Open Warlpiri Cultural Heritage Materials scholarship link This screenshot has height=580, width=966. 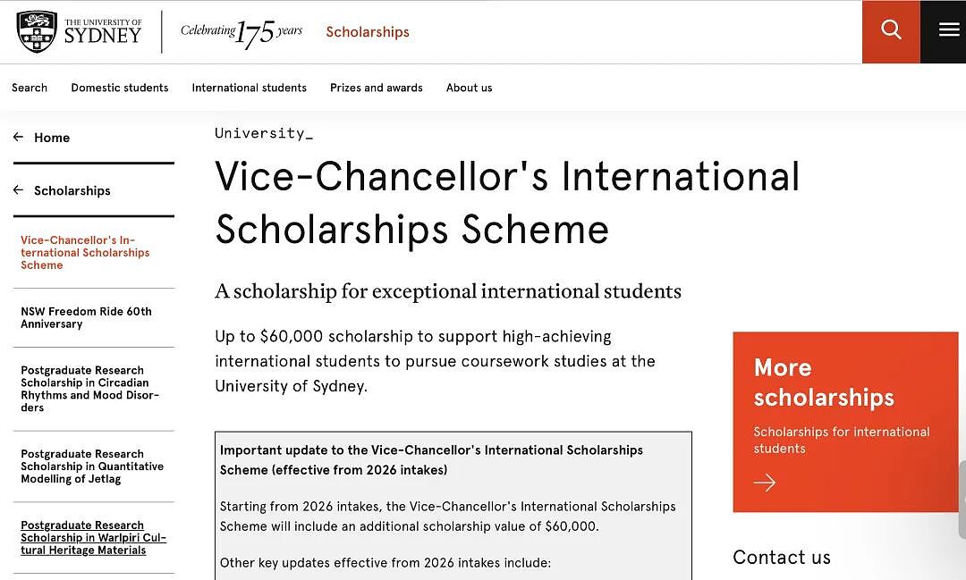(94, 537)
